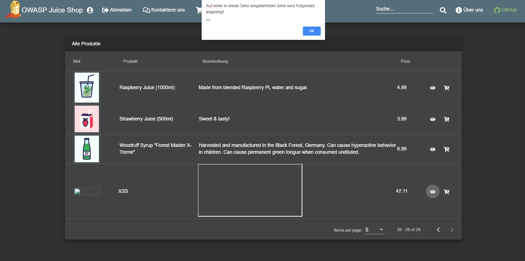
Task: Open the Kontaktiere uns menu
Action: tap(164, 10)
